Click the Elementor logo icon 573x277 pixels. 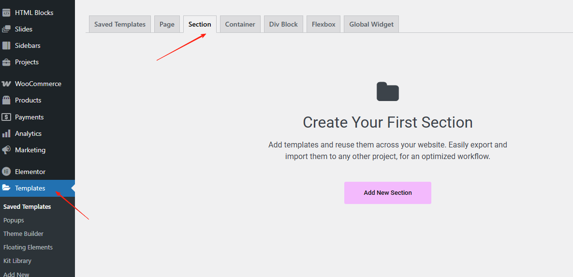[x=6, y=172]
